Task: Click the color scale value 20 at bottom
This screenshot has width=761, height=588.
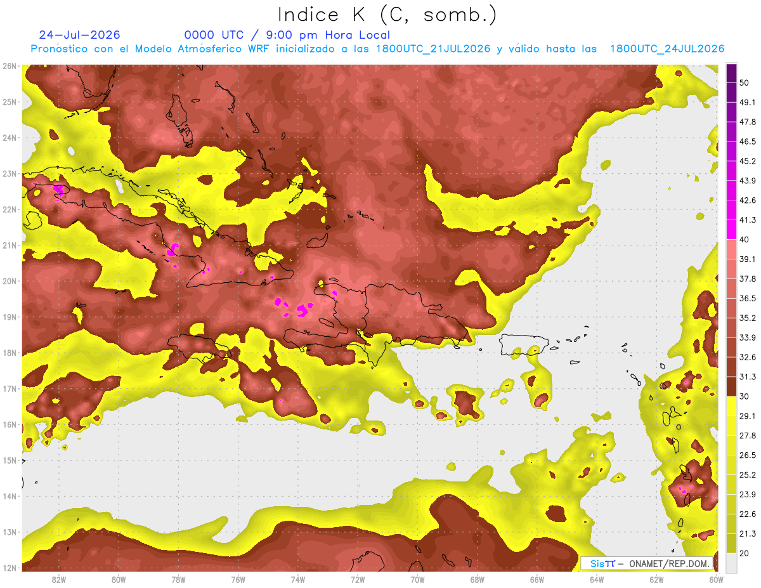Action: [x=745, y=553]
